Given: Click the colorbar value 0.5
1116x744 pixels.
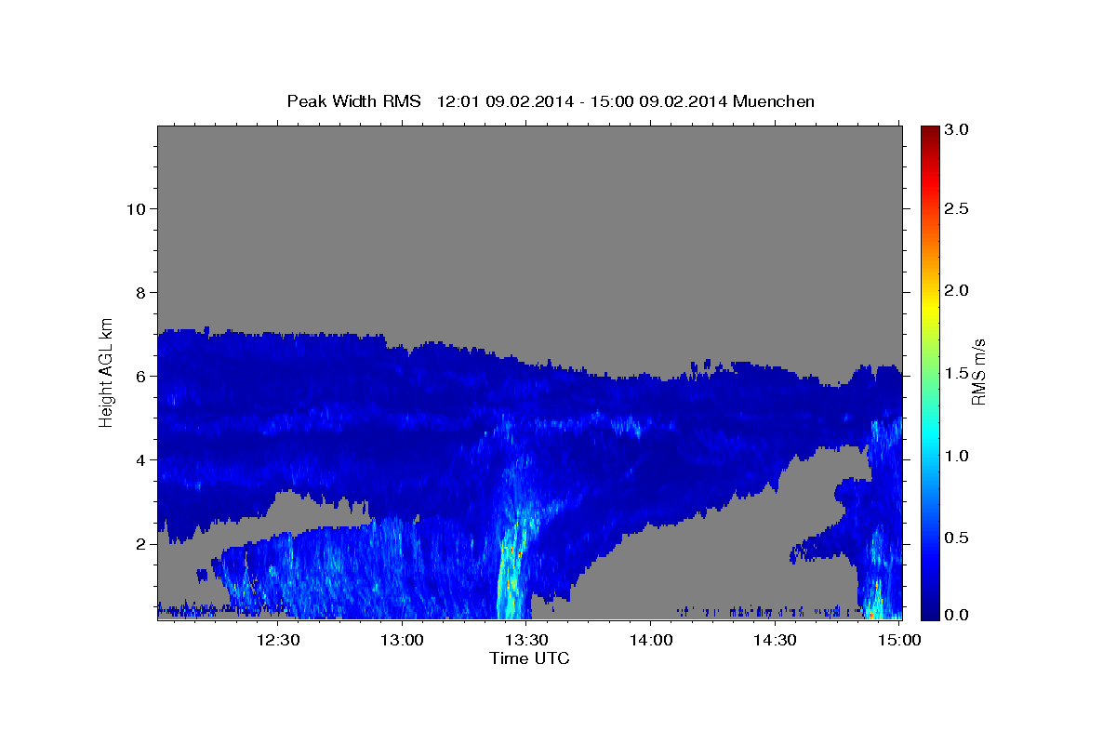Looking at the screenshot, I should pos(959,538).
